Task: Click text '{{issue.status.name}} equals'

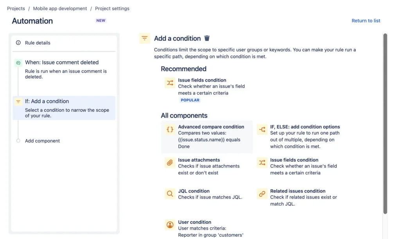Action: pos(209,140)
